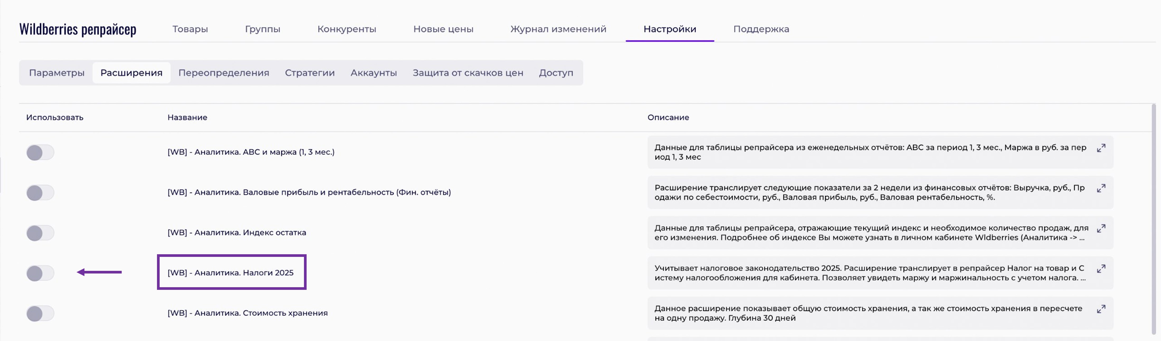Open the Поддержка page

pyautogui.click(x=761, y=29)
